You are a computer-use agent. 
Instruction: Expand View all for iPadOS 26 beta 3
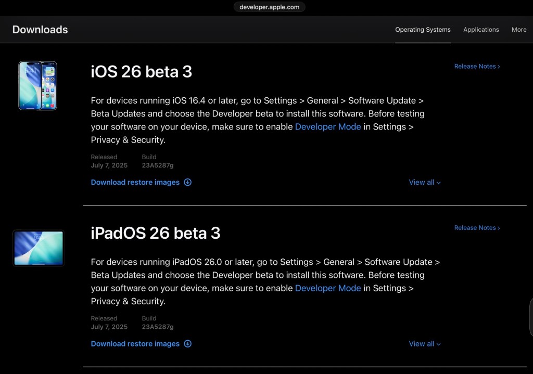425,343
